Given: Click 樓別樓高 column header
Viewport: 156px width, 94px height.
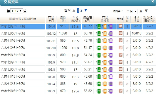Looking at the screenshot, I should pyautogui.click(x=137, y=19).
